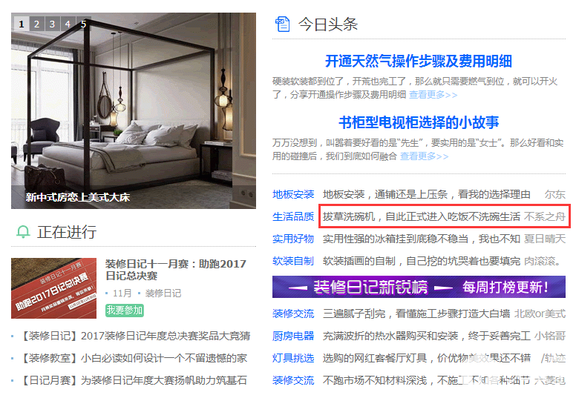This screenshot has width=576, height=398.
Task: Click the green 我要参加 button
Action: coord(125,311)
